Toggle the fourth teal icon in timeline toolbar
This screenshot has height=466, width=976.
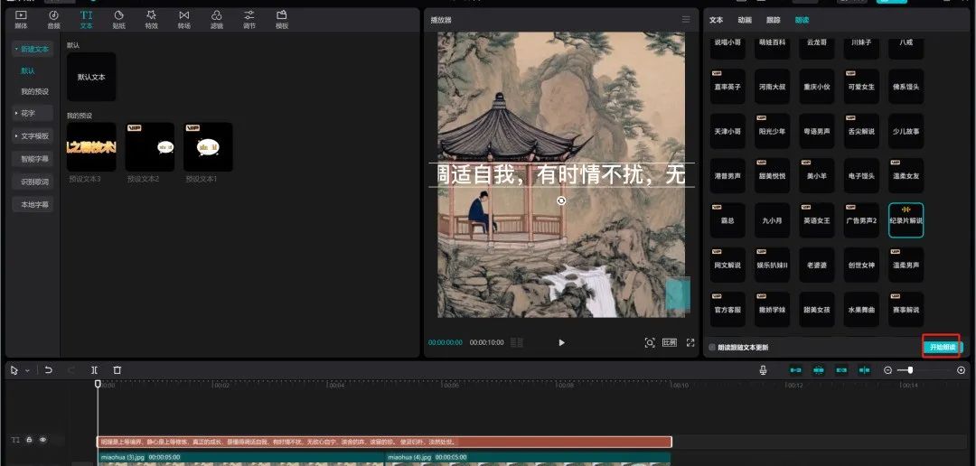(865, 370)
